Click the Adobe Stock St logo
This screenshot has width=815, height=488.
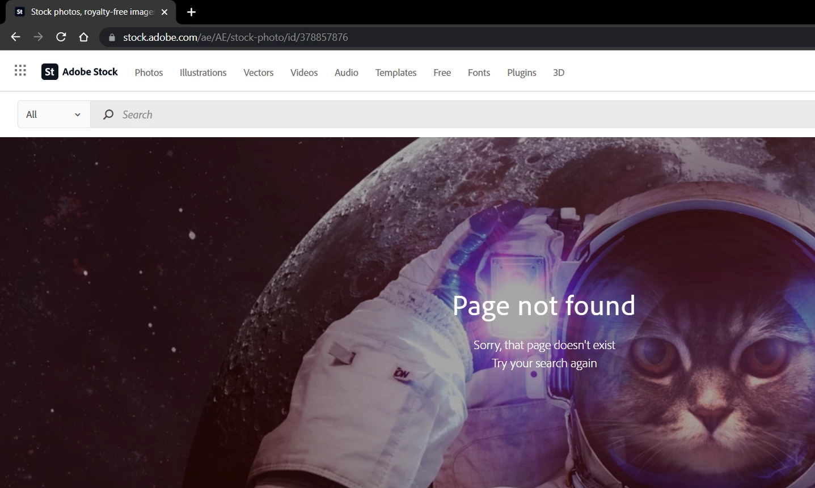(x=50, y=71)
